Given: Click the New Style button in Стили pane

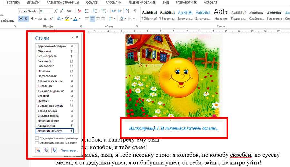Looking at the screenshot, I should (x=39, y=150).
